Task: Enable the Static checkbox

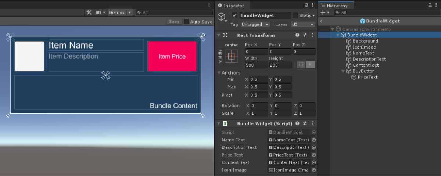Action: tap(295, 15)
